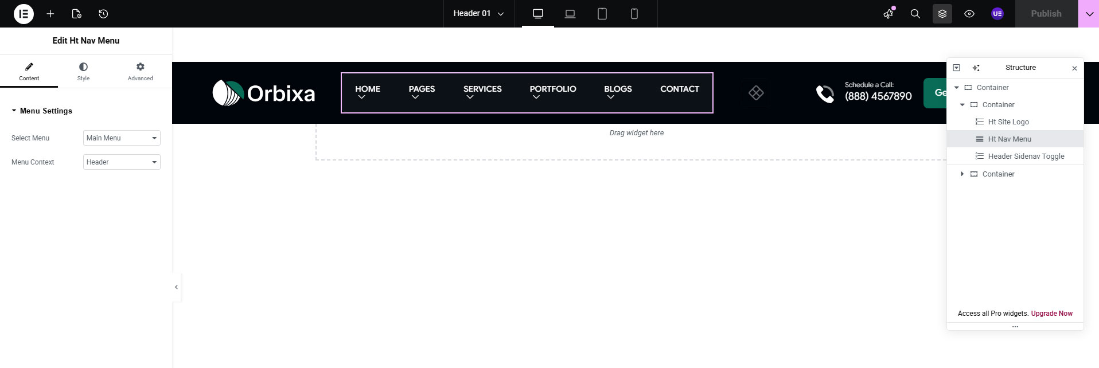Toggle the Structure panel layers button

coord(942,14)
